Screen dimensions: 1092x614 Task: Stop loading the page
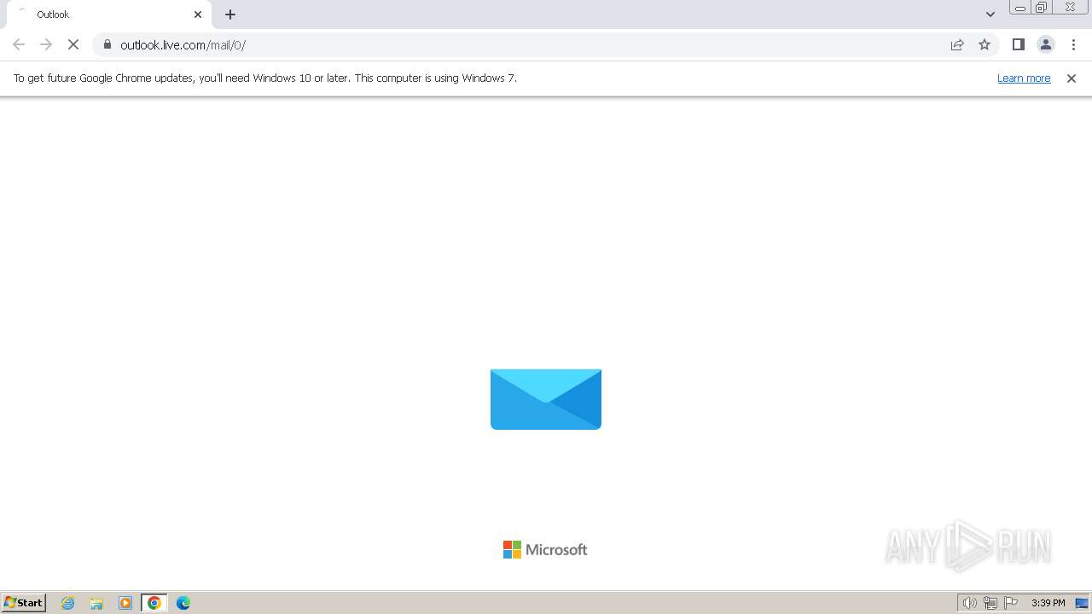point(73,44)
